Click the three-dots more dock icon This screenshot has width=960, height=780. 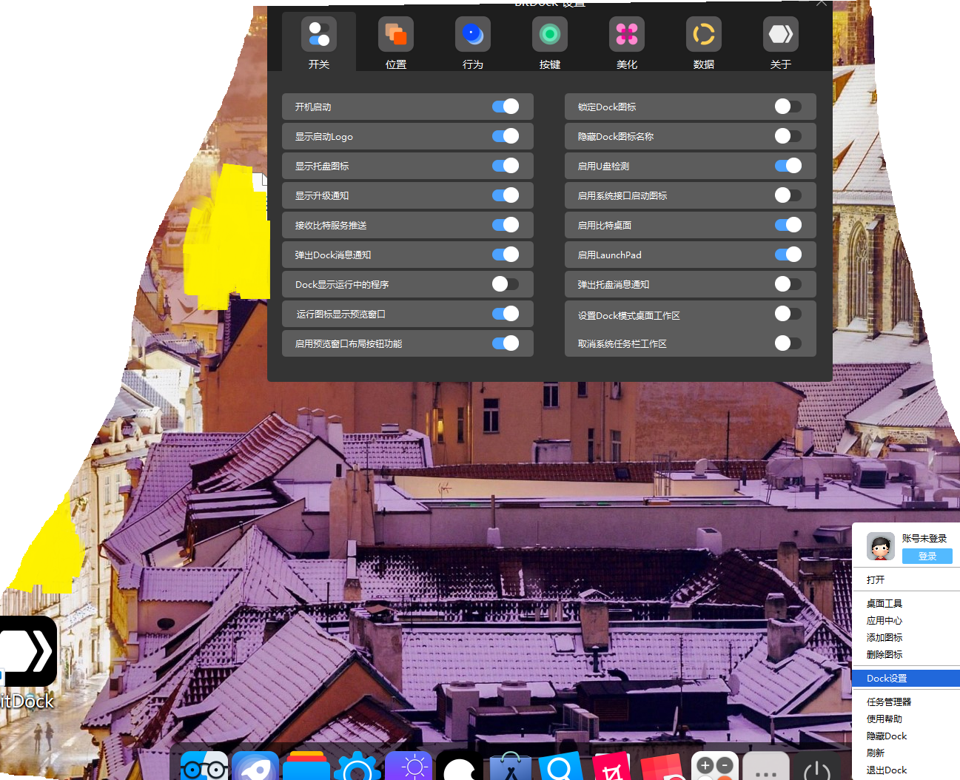766,767
